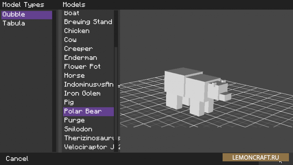Choose the Brewing Stand model

pyautogui.click(x=88, y=22)
